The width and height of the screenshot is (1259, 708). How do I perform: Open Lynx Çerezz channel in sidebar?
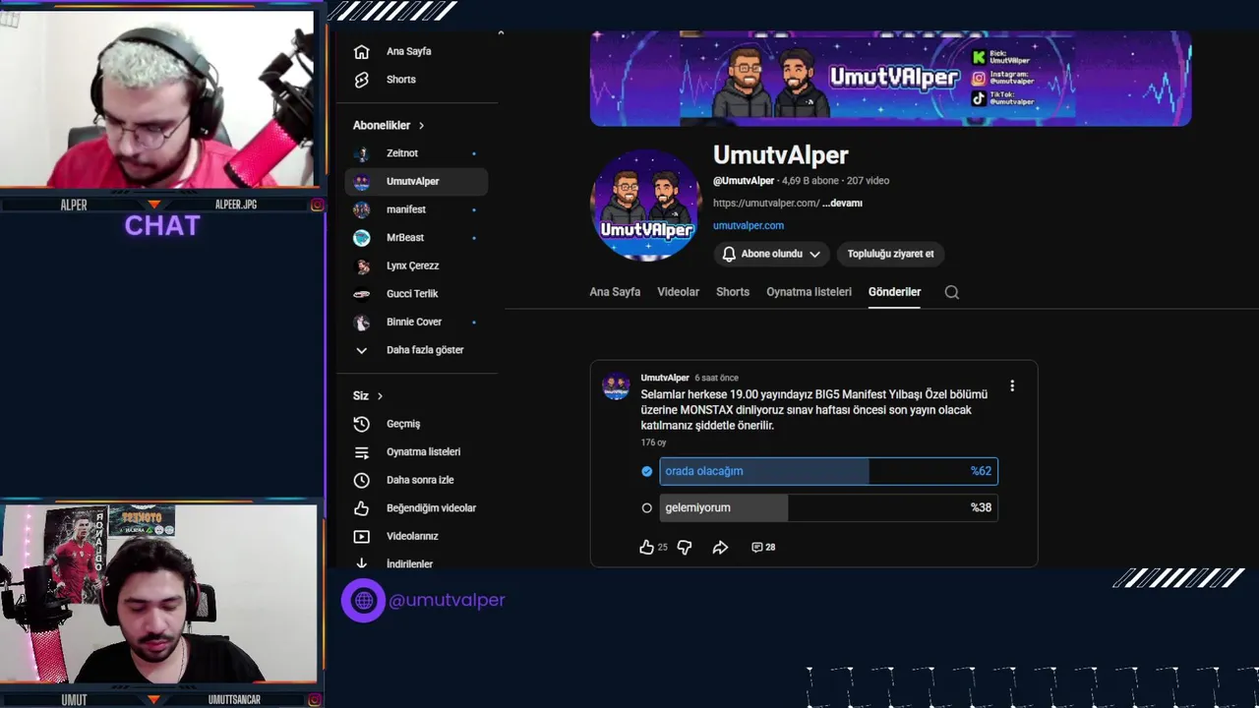pos(416,265)
